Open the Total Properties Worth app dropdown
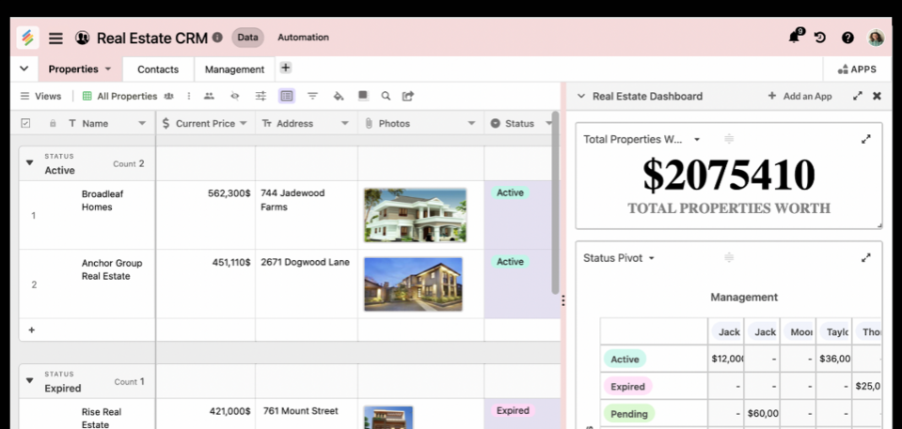 pos(697,140)
